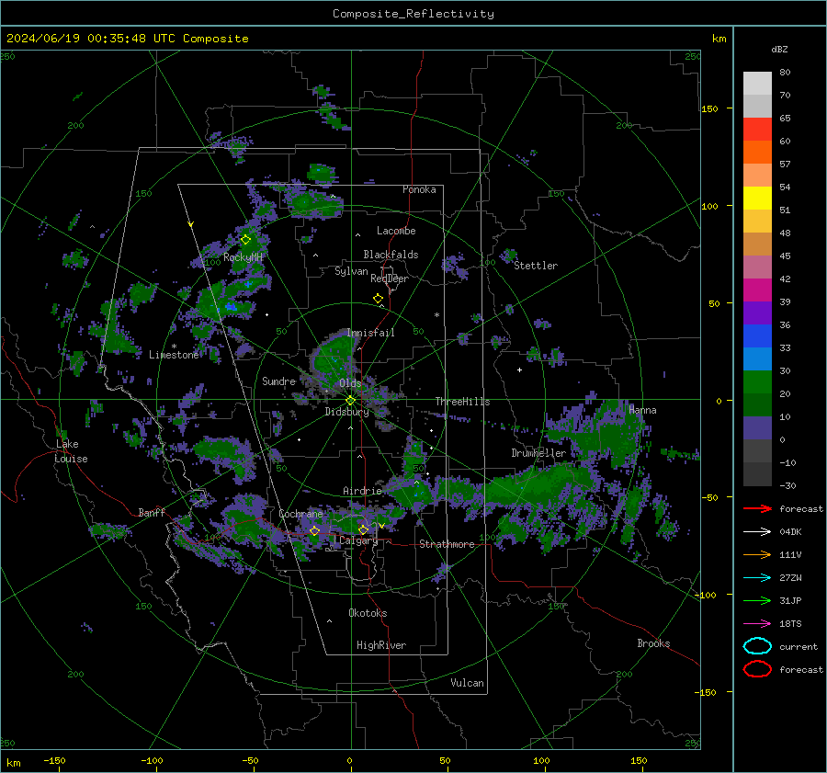827x773 pixels.
Task: Click the Innisfail label
Action: click(x=370, y=333)
